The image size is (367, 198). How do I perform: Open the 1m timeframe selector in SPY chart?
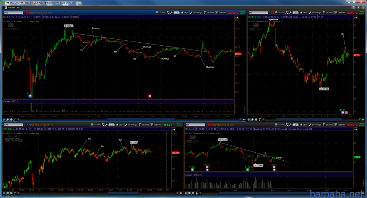pyautogui.click(x=111, y=125)
